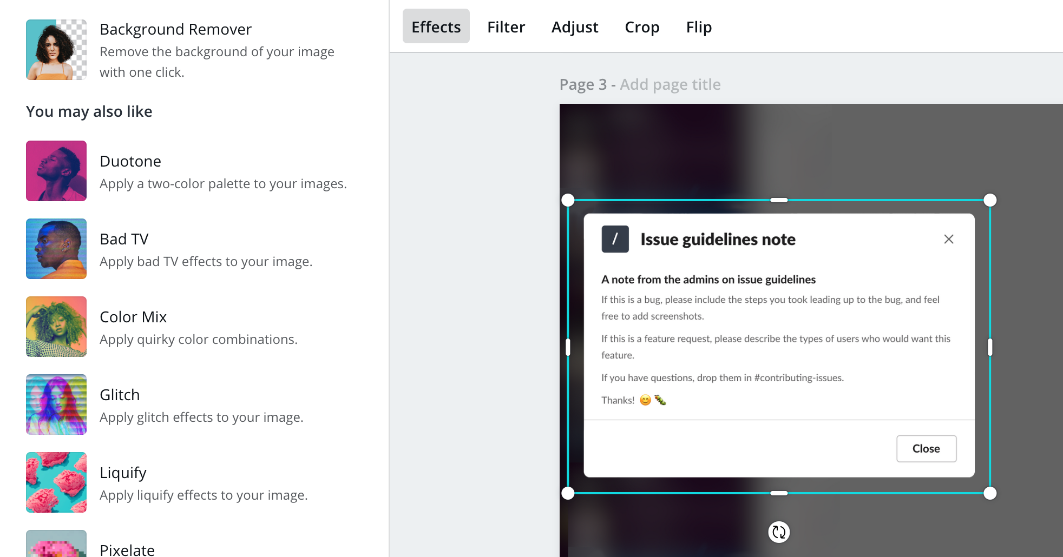Click the slash command icon in the note header

[x=615, y=239]
